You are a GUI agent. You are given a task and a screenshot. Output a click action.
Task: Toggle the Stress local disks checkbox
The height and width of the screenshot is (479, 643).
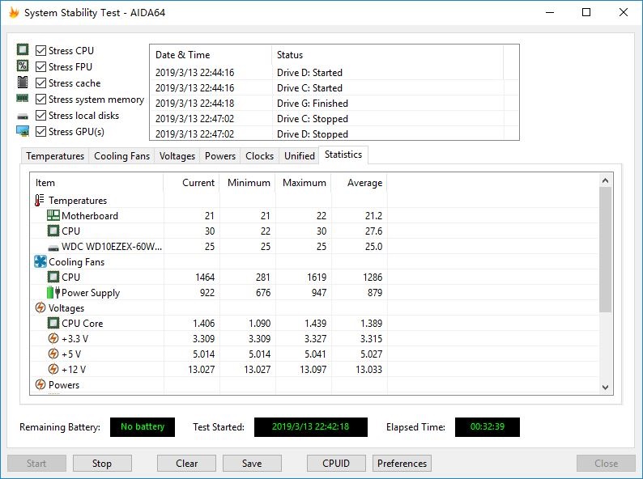click(41, 116)
